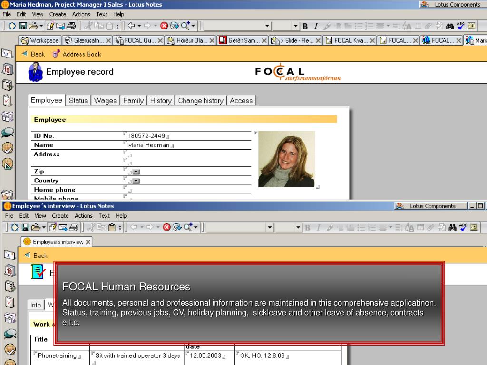Apply Bold in the upper window toolbar
This screenshot has height=365, width=487.
click(305, 27)
